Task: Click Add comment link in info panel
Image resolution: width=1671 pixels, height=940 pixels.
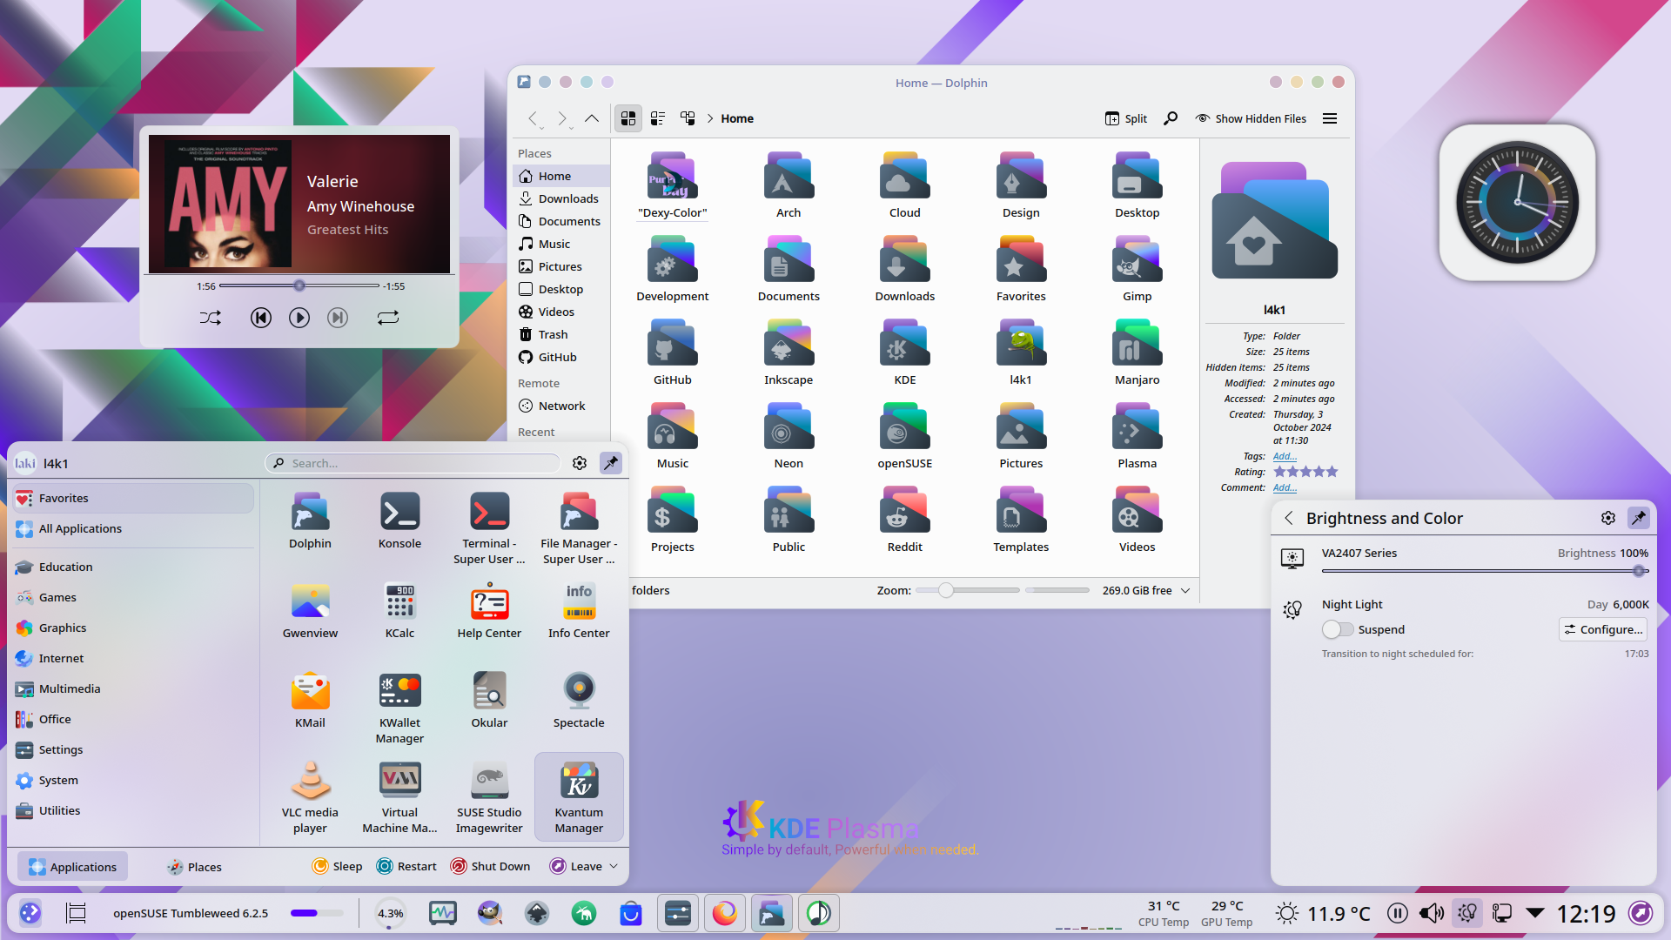Action: pyautogui.click(x=1285, y=487)
